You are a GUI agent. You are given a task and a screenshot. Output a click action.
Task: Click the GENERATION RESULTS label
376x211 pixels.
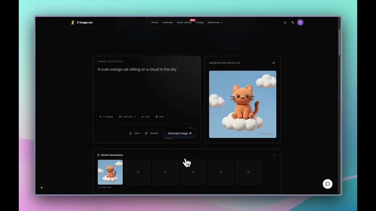[x=224, y=63]
